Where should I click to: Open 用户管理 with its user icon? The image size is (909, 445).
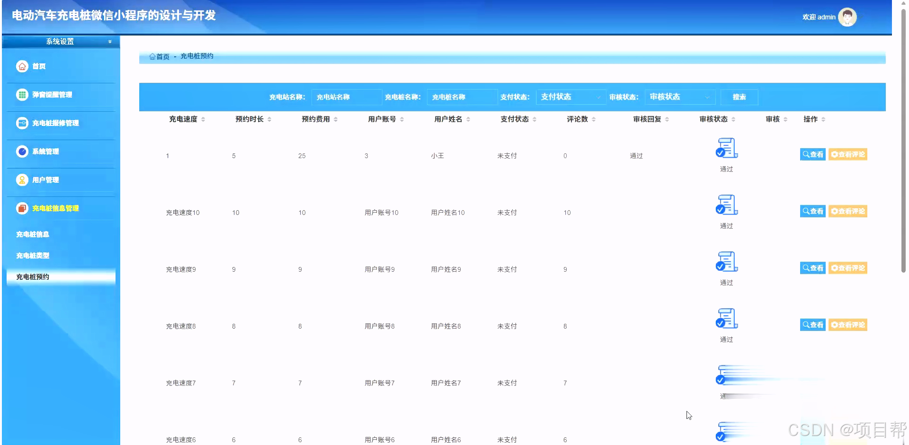[22, 180]
